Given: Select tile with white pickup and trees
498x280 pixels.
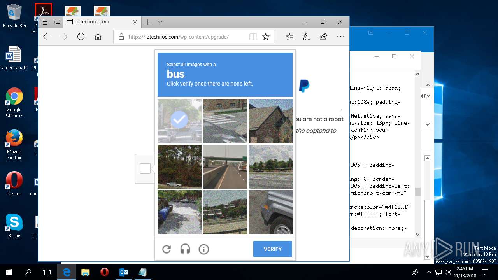Looking at the screenshot, I should (179, 166).
